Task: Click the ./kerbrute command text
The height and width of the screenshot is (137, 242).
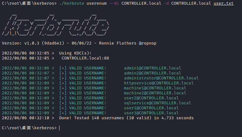Action: [x=72, y=3]
